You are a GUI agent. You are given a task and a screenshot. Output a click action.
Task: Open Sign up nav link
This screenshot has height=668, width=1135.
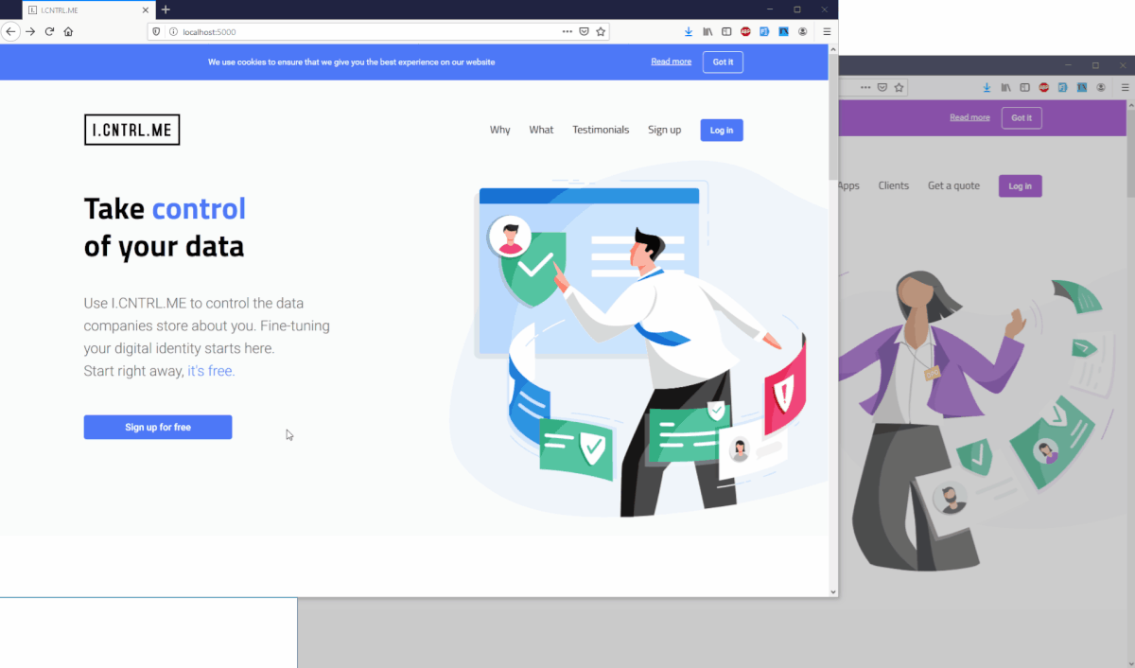(x=664, y=130)
